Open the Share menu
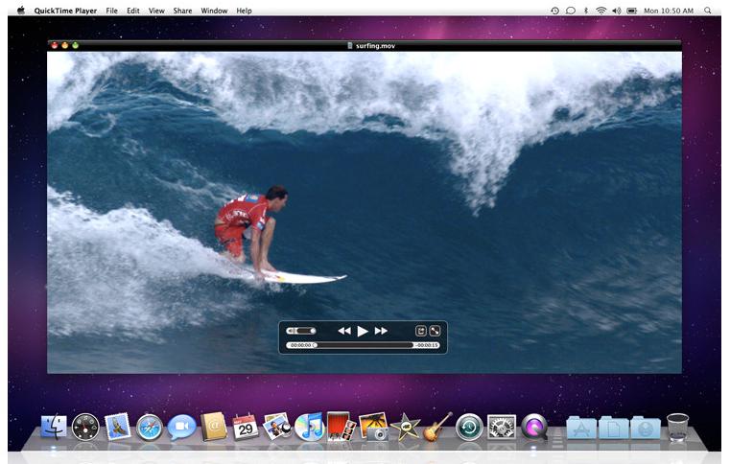 pos(182,11)
